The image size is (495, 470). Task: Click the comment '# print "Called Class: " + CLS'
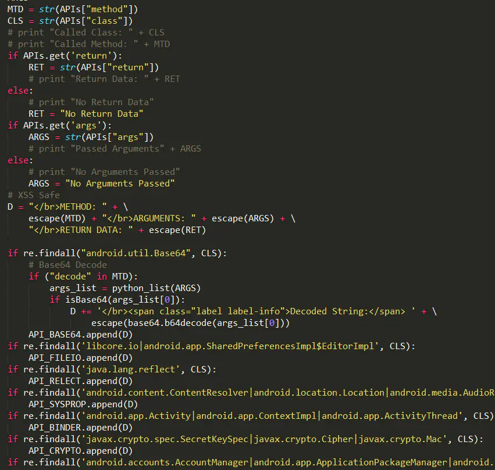[86, 33]
